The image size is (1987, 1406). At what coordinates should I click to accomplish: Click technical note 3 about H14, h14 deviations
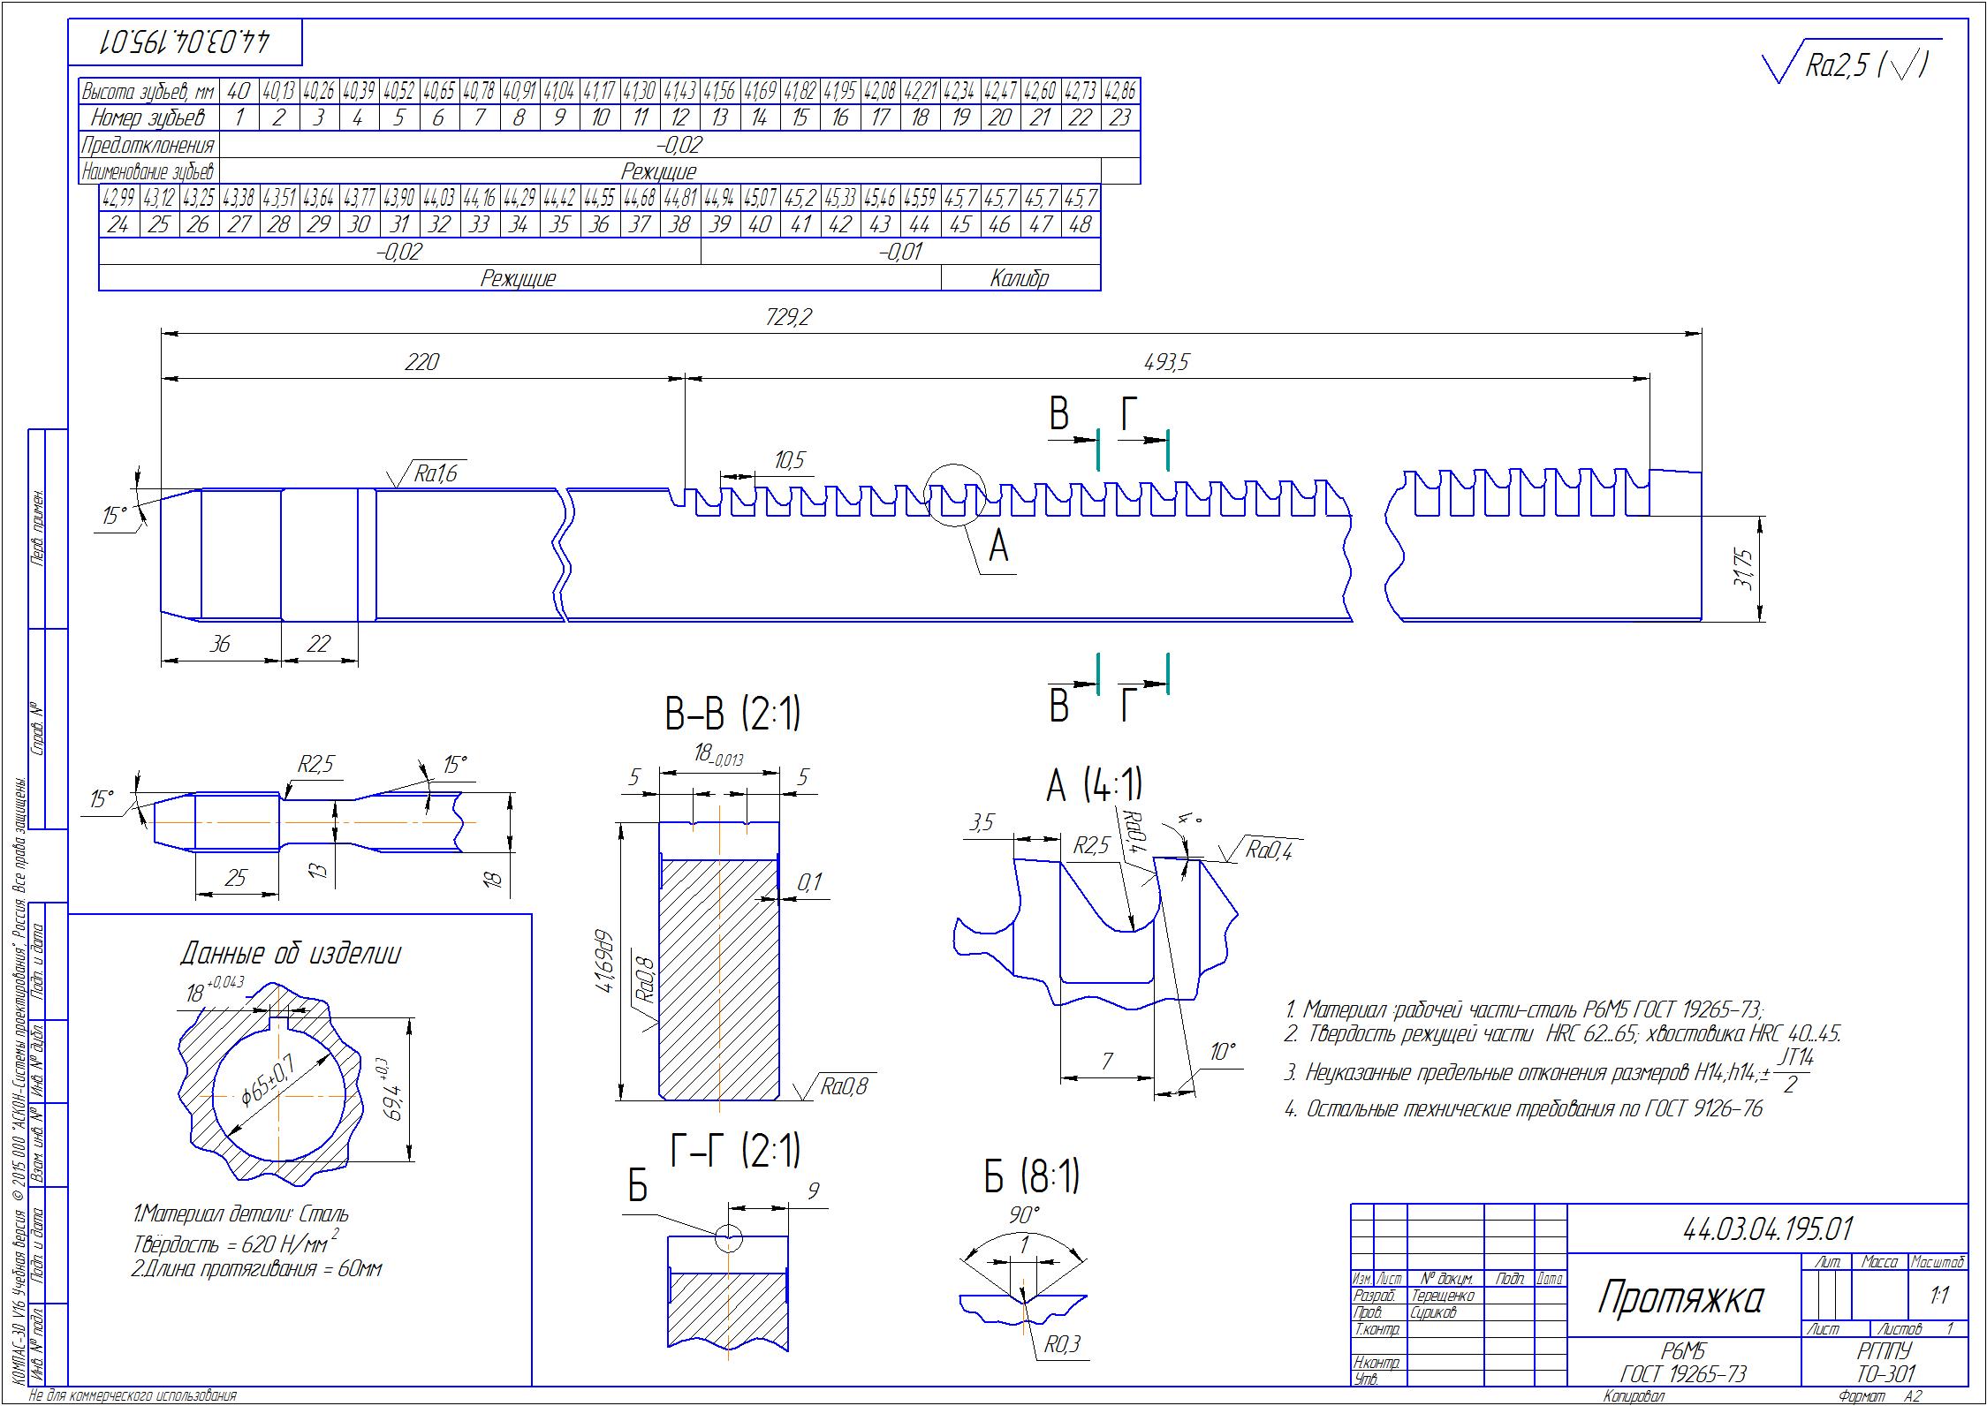coord(1548,1072)
